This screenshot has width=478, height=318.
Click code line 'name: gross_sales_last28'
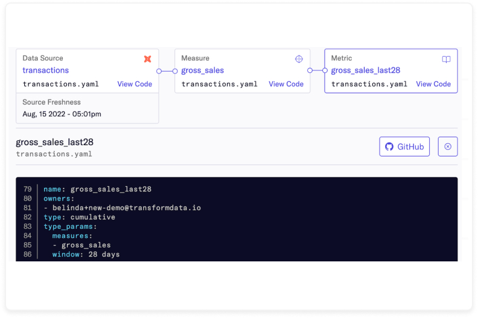click(x=97, y=189)
